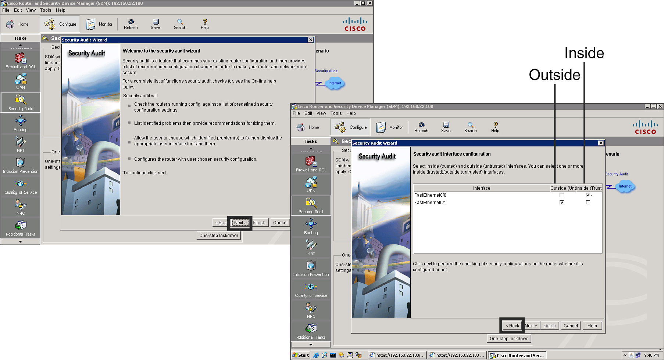Expand hidden system tray icons chevron
The width and height of the screenshot is (664, 360).
pos(625,355)
